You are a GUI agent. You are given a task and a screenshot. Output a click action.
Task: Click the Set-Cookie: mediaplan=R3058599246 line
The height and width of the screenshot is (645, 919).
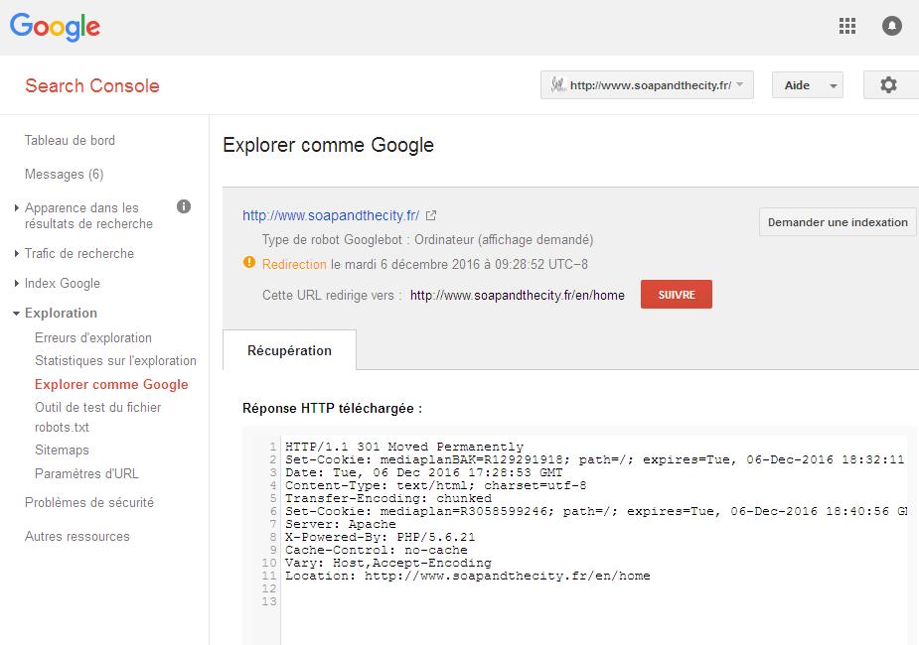pyautogui.click(x=596, y=511)
